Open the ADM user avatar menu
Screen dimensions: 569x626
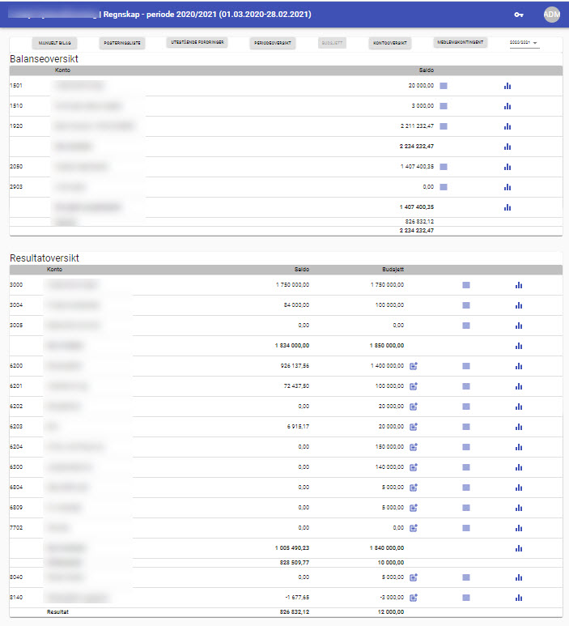tap(551, 15)
